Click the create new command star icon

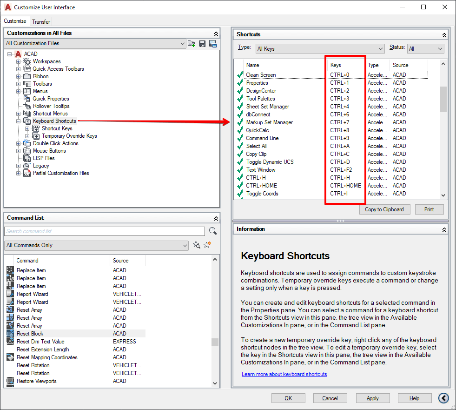point(207,245)
